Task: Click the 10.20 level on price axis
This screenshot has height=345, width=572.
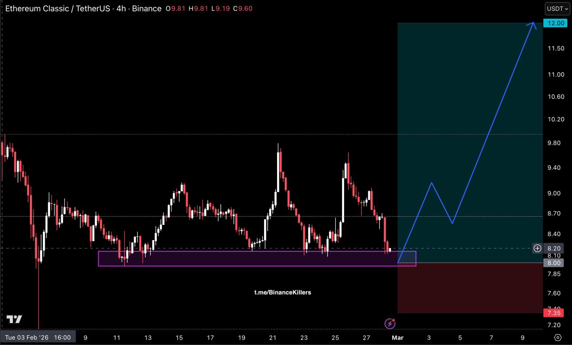Action: pyautogui.click(x=556, y=119)
